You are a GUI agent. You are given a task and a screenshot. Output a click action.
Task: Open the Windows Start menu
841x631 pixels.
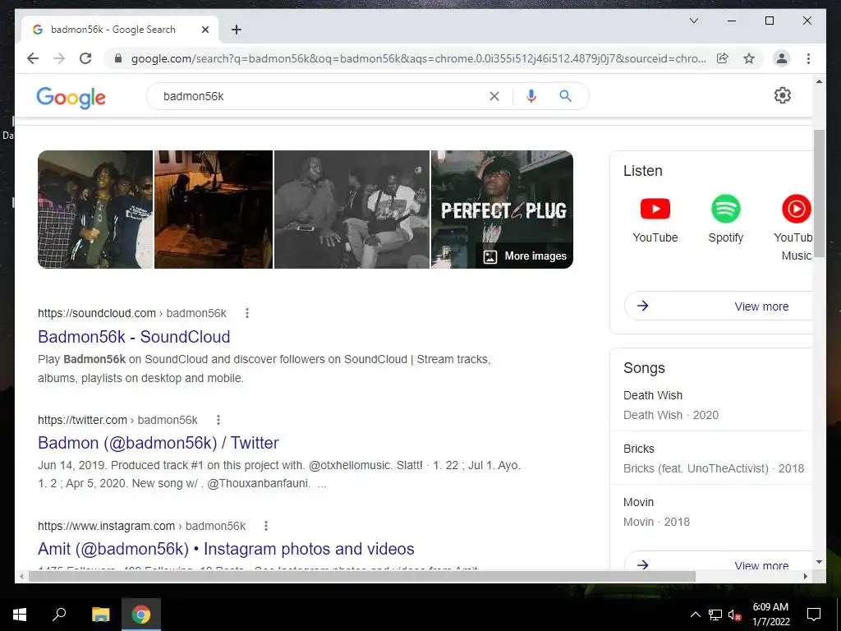click(20, 615)
